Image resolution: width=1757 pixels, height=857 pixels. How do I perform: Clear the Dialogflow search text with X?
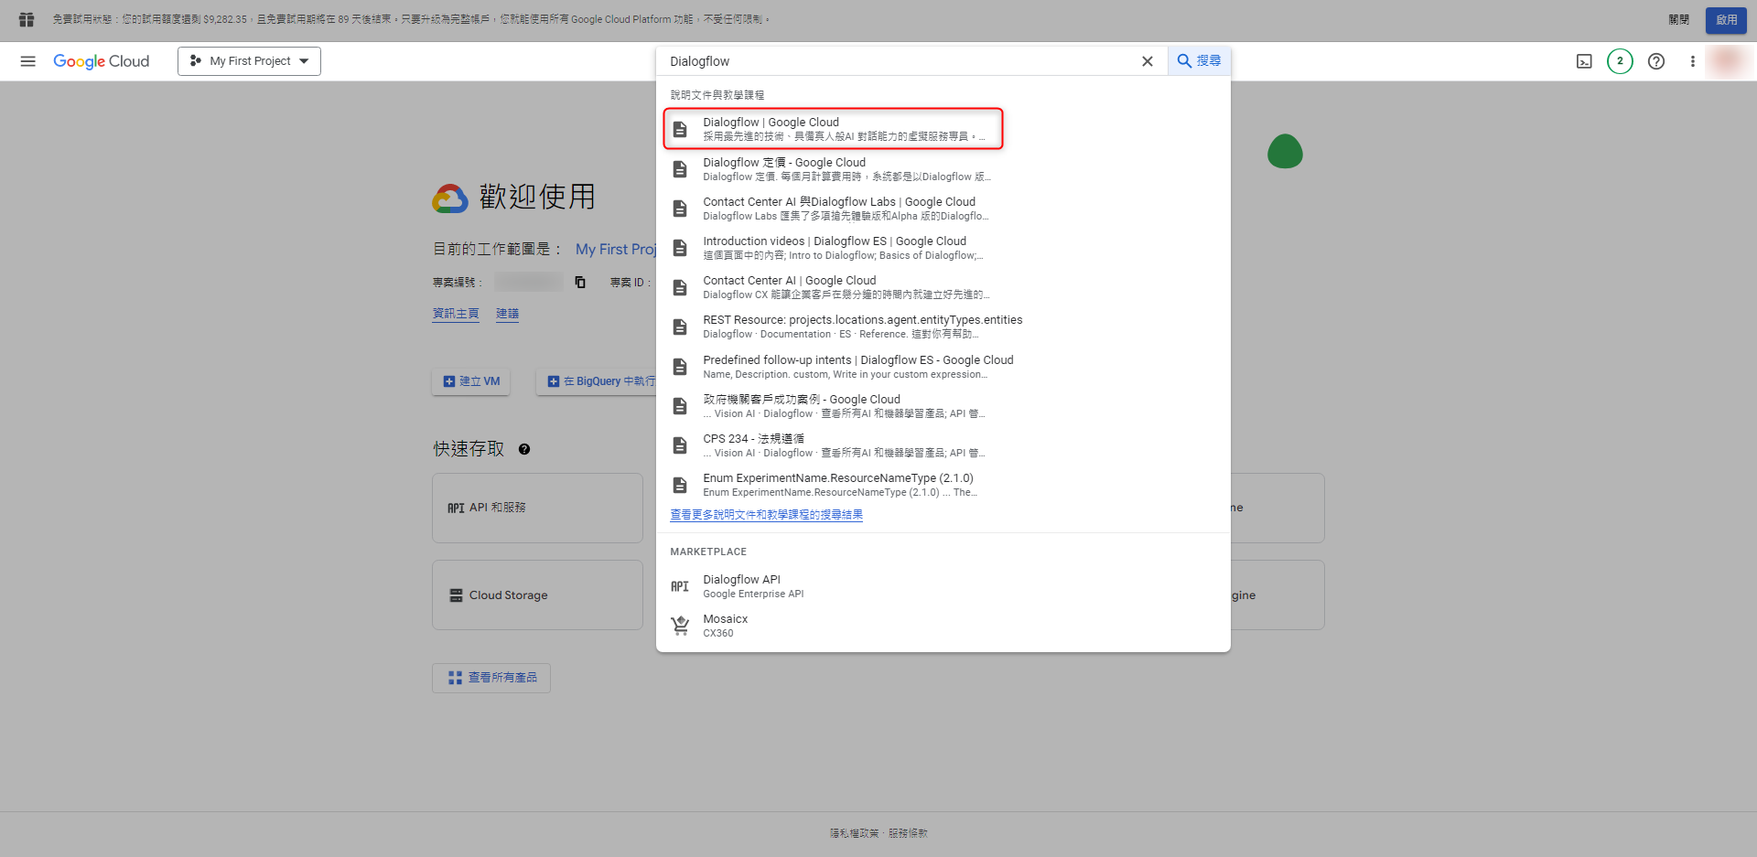(x=1147, y=61)
